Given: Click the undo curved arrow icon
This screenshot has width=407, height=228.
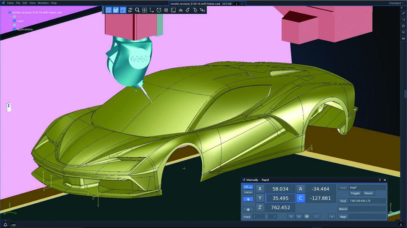Looking at the screenshot, I should (x=187, y=10).
